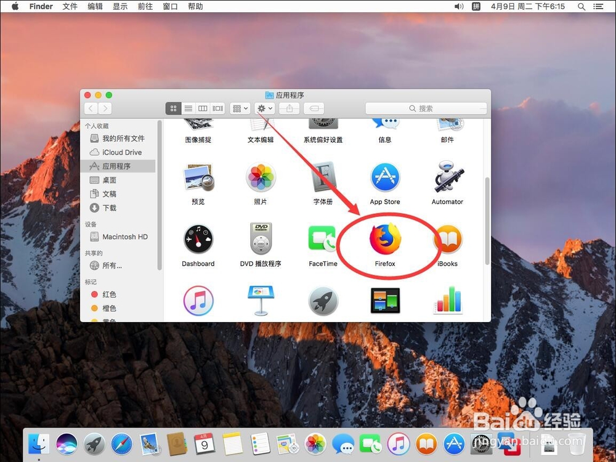616x462 pixels.
Task: Open the 文件 menu in menu bar
Action: coord(70,6)
